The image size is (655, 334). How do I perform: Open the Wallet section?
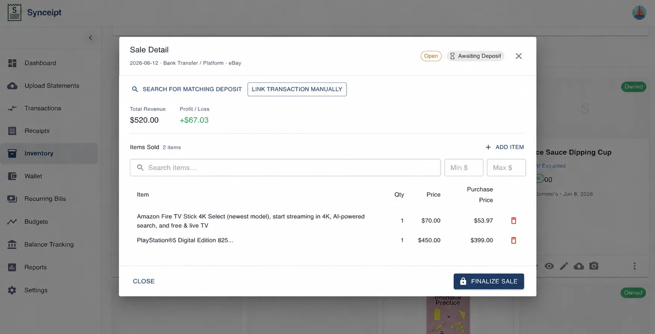point(49,176)
